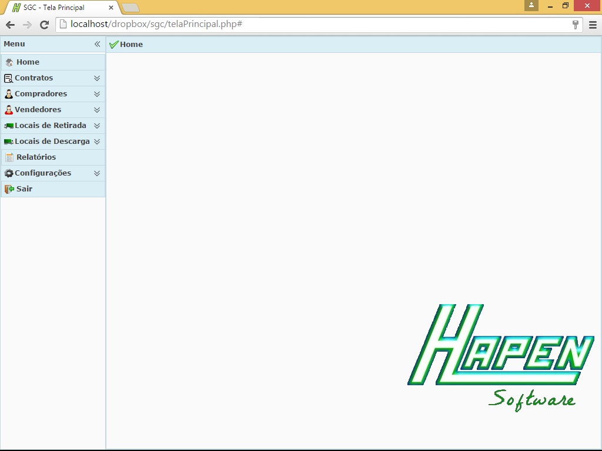Click the Relatórios report icon
The width and height of the screenshot is (602, 451).
[9, 157]
